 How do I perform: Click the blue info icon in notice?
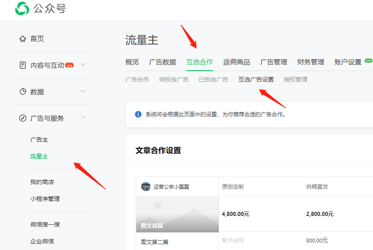point(138,114)
